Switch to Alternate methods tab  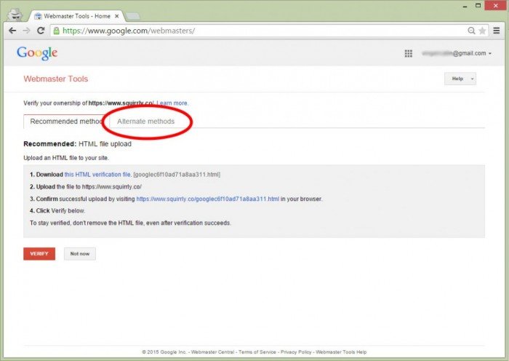pos(145,122)
